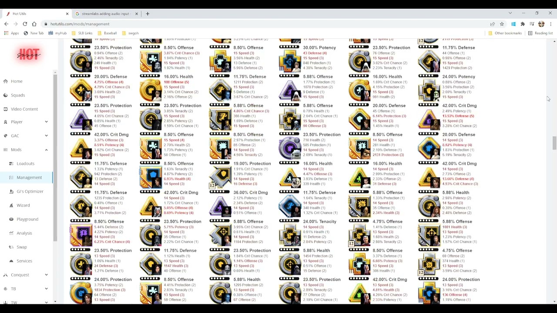View site information lock icon

click(x=45, y=24)
